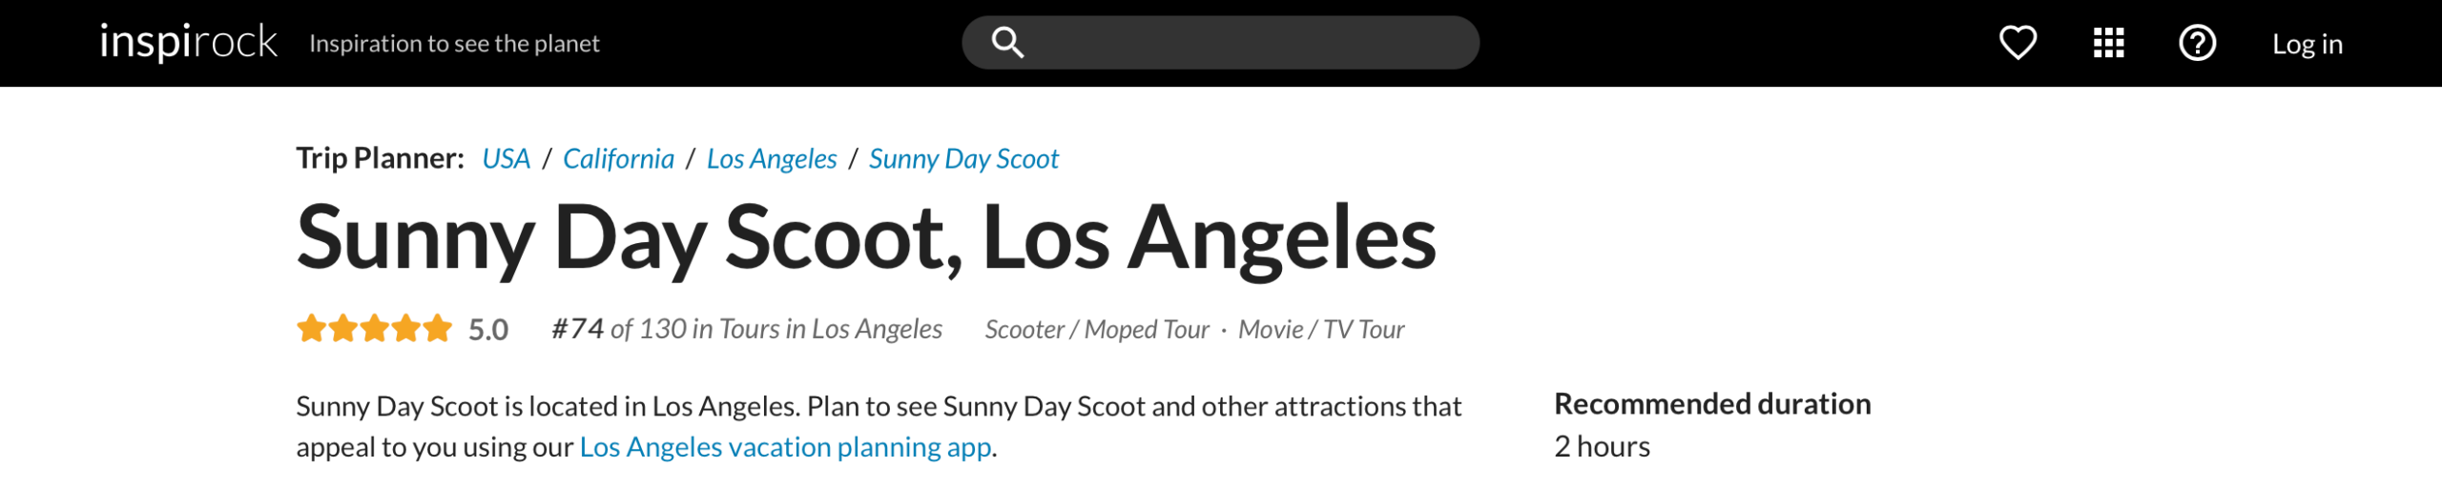Click the Inspiration to see the planet tagline
The image size is (2442, 488).
(x=454, y=43)
